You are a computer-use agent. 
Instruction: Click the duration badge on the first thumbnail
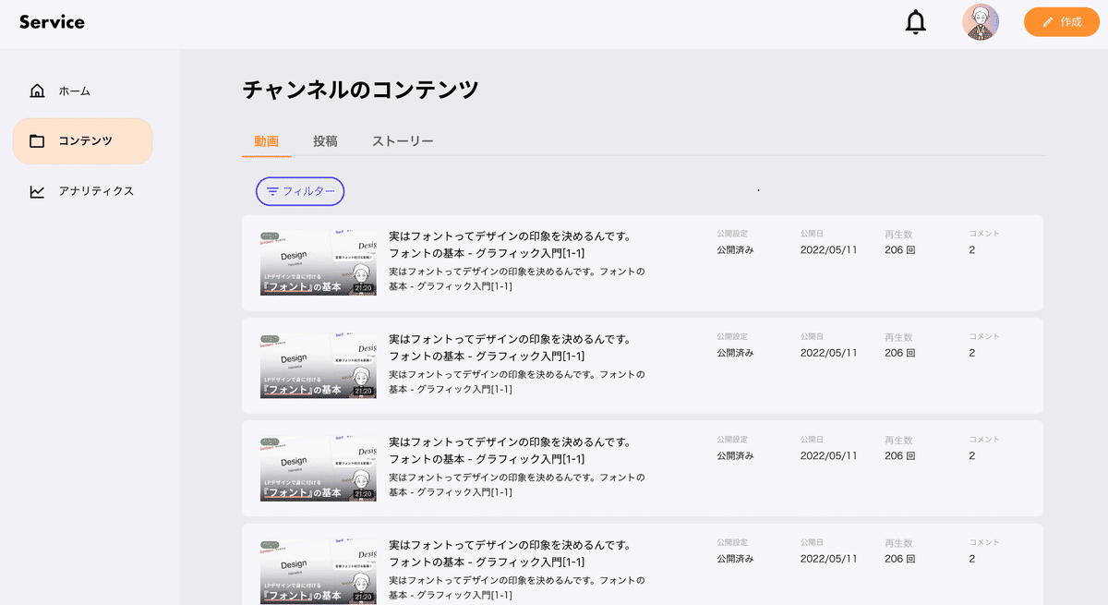click(x=364, y=287)
